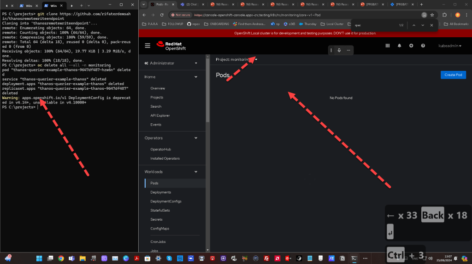Go to Secrets in the sidebar
This screenshot has width=472, height=264.
(156, 219)
